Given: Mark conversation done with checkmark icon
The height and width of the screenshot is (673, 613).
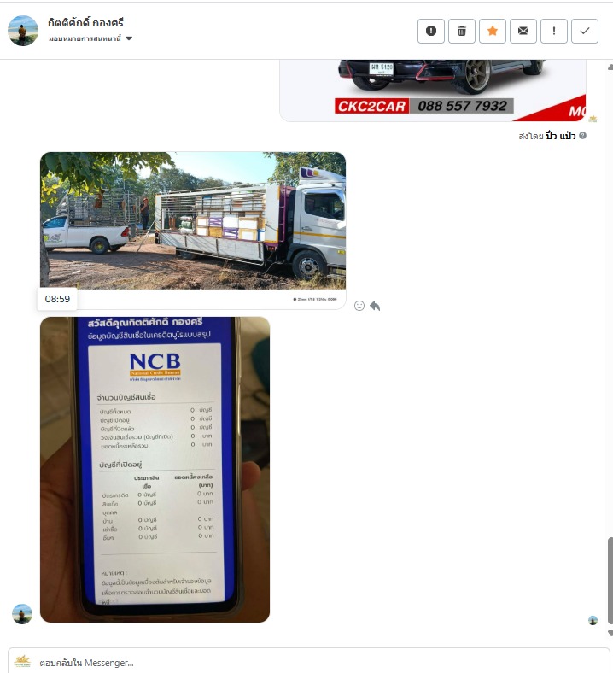Looking at the screenshot, I should (585, 31).
